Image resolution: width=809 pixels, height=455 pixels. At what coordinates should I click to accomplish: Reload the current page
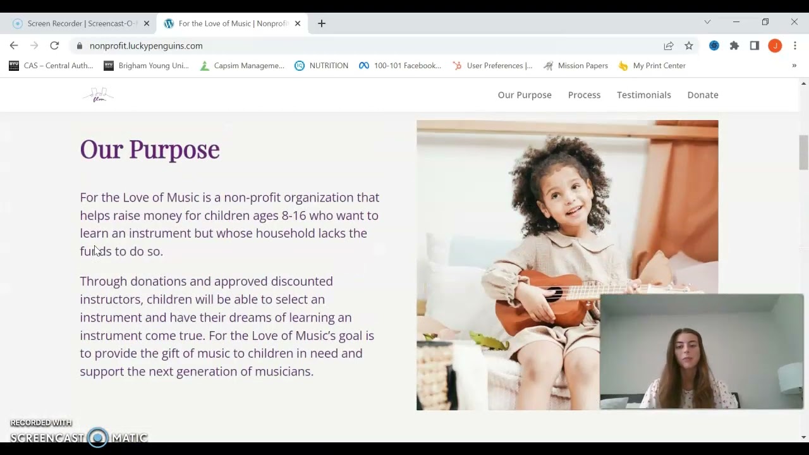tap(54, 45)
